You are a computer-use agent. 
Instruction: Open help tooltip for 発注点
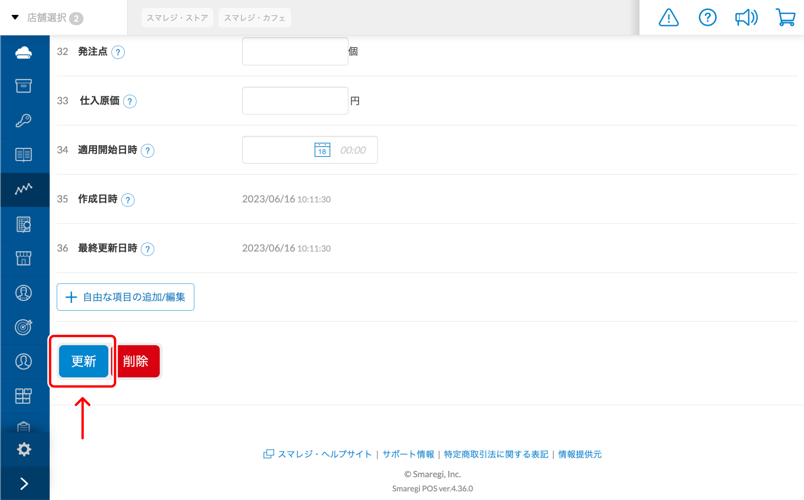coord(118,52)
